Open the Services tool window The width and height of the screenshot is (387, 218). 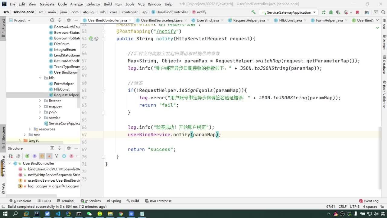tap(91, 201)
